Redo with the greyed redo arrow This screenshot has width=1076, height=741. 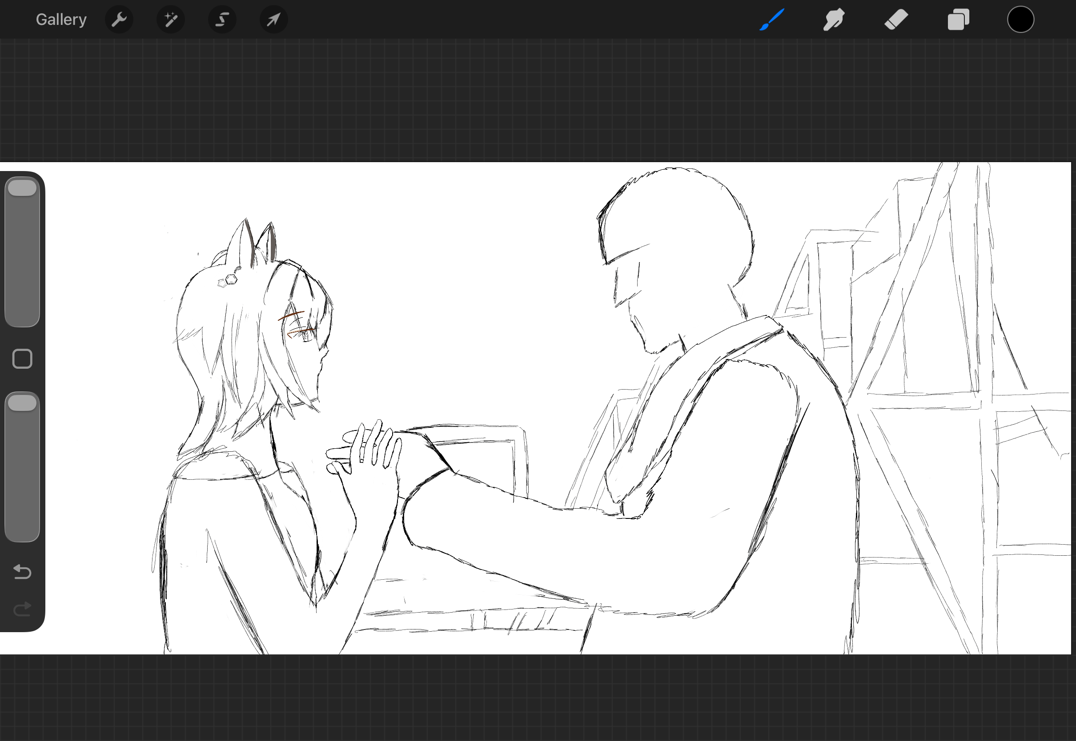[22, 609]
